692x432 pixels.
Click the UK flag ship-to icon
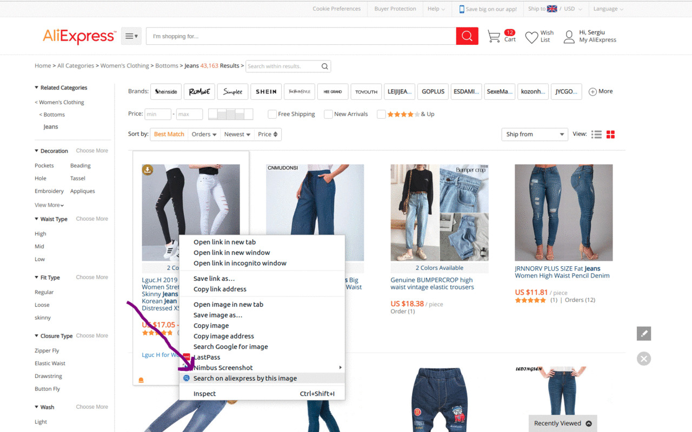coord(552,9)
